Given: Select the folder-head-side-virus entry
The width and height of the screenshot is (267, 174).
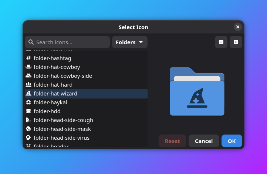Looking at the screenshot, I should pyautogui.click(x=86, y=138).
